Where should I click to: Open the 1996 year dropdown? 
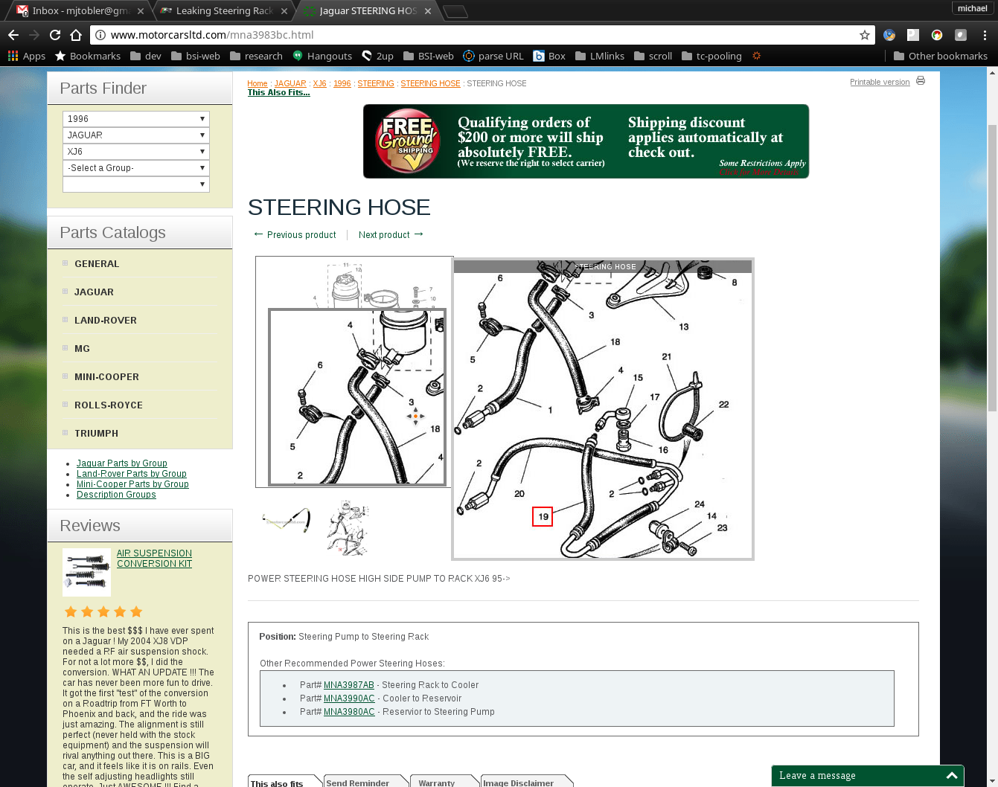(x=136, y=119)
